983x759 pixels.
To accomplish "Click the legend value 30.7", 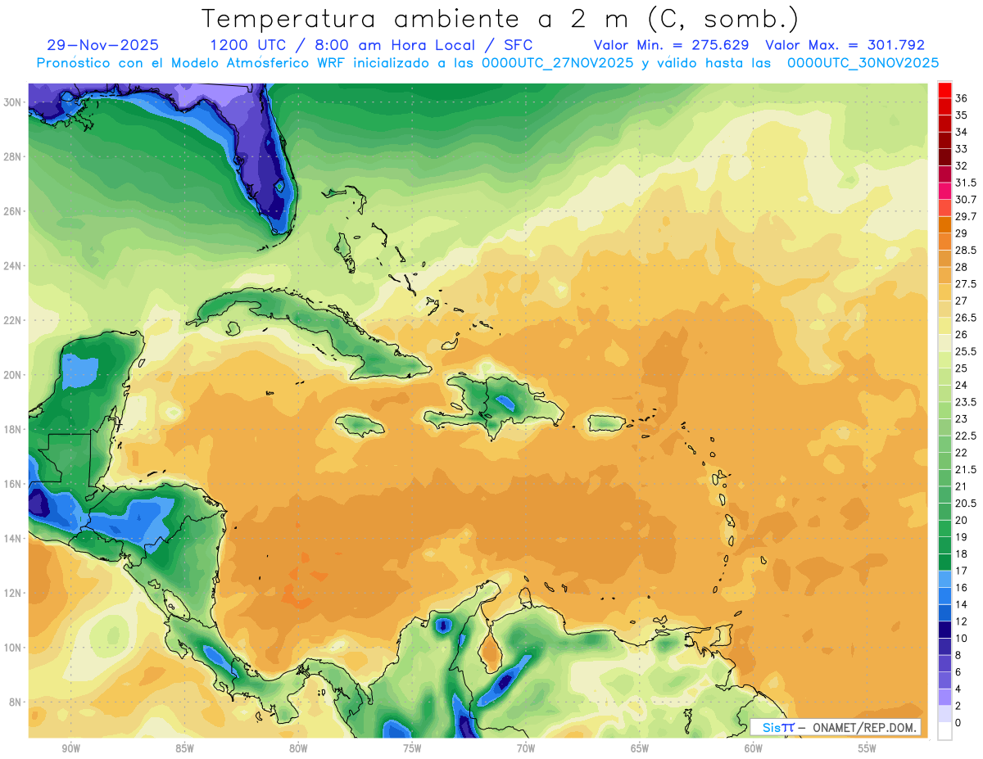I will 966,200.
